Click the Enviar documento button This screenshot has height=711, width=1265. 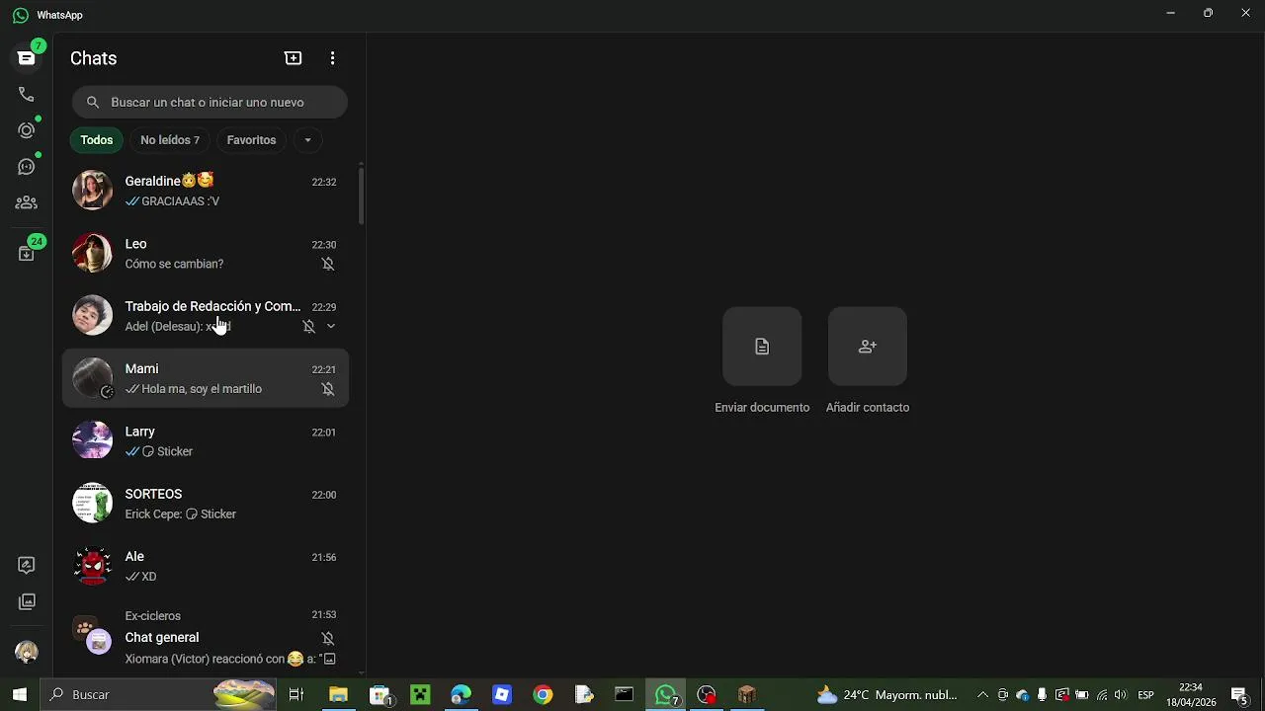762,347
